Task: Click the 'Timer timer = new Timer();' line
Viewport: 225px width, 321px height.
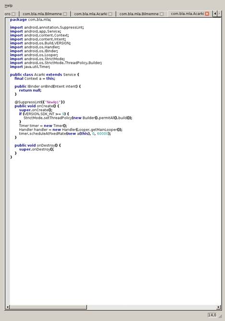Action: [43, 126]
